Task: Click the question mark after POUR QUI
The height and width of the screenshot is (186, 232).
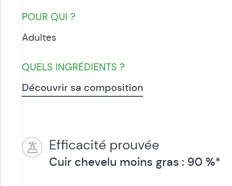Action: pos(73,17)
